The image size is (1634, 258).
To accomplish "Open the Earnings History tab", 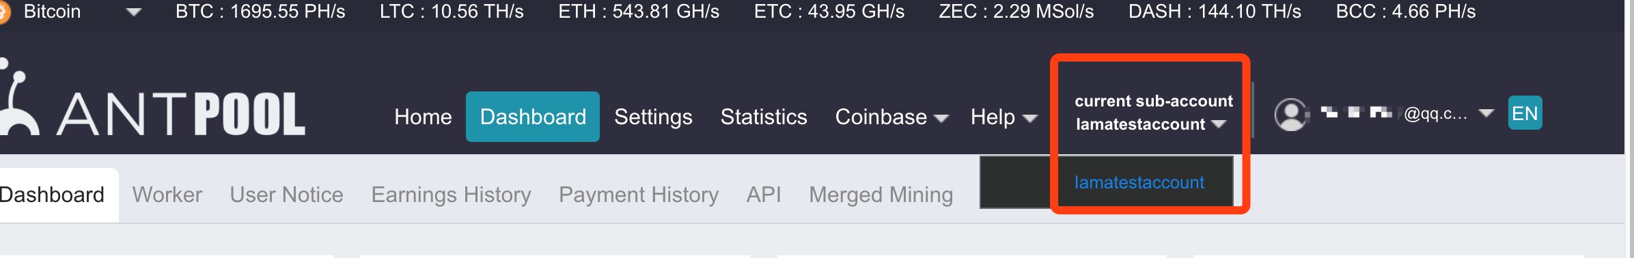I will pos(451,195).
